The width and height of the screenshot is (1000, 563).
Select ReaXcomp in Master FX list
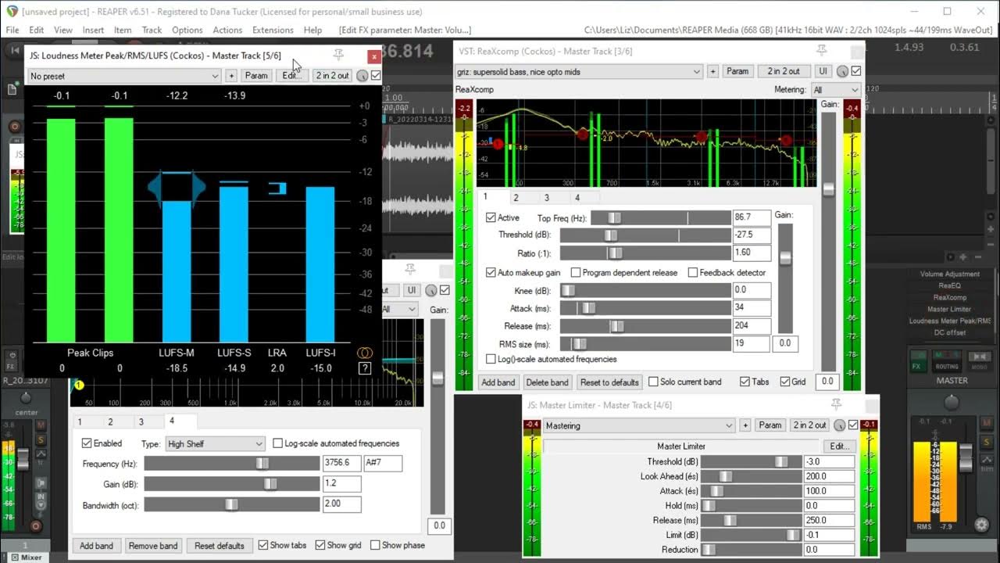click(950, 297)
